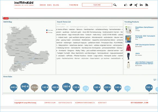This screenshot has width=158, height=112.
Task: Open the RSS feed icon
Action: tap(147, 5)
